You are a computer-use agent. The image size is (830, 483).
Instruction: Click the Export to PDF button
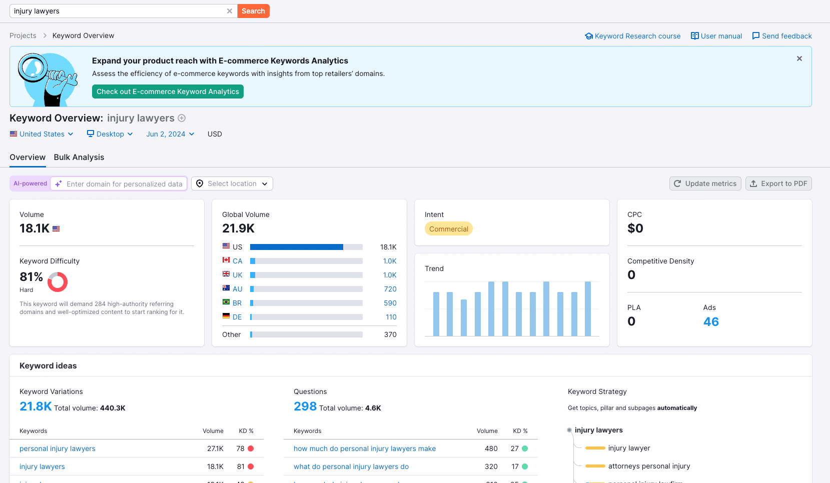tap(778, 183)
